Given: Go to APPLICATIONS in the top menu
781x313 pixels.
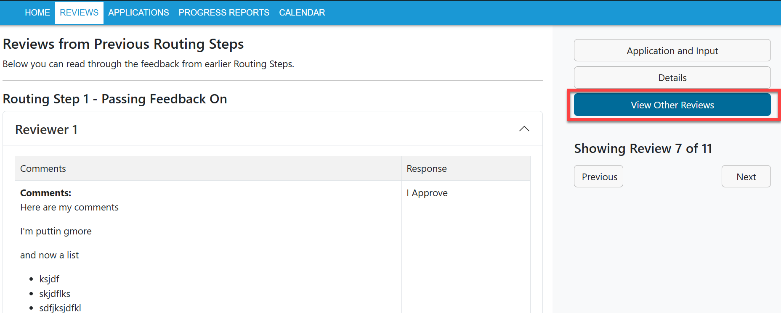Looking at the screenshot, I should click(138, 13).
